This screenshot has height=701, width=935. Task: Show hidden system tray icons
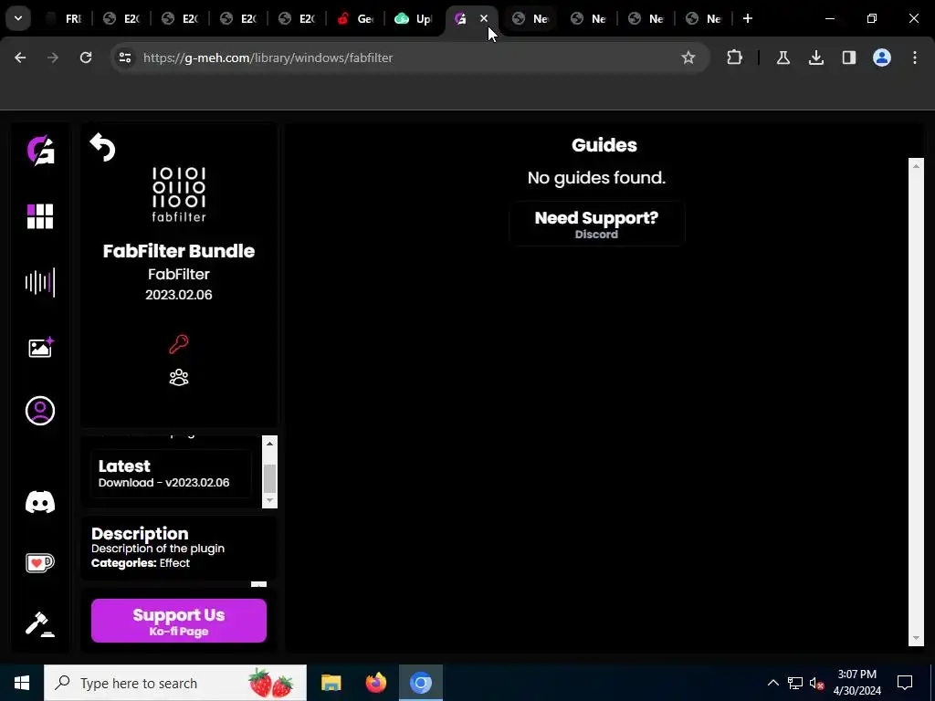pyautogui.click(x=772, y=683)
